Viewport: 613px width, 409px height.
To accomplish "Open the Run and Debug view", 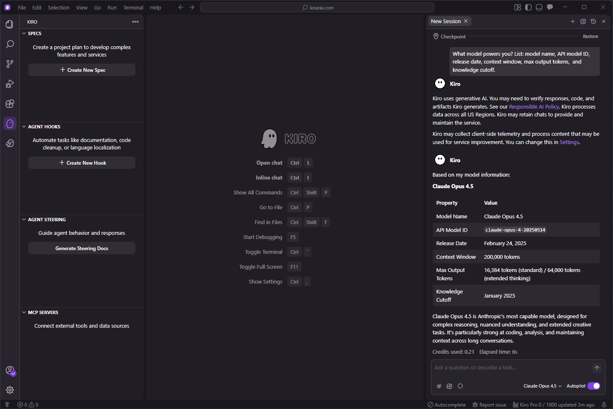I will (x=10, y=84).
